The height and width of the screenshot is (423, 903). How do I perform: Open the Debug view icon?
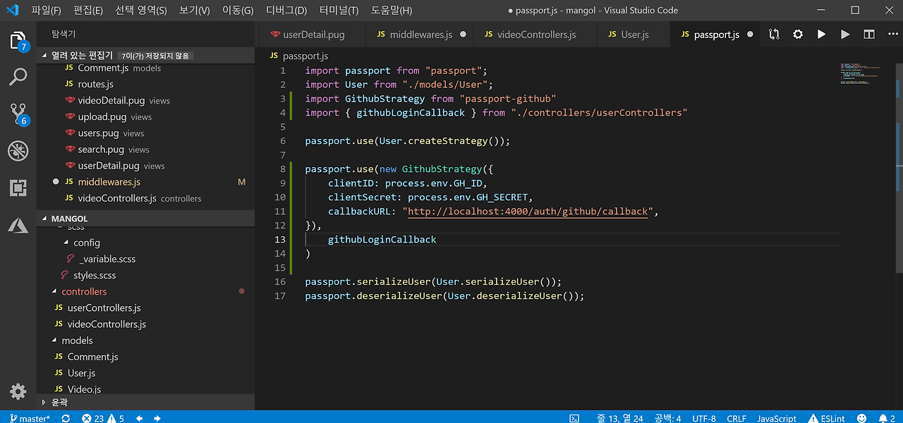pos(18,151)
